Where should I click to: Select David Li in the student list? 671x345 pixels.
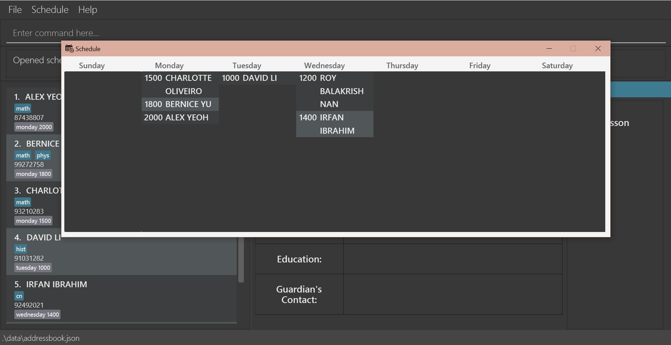[x=121, y=251]
